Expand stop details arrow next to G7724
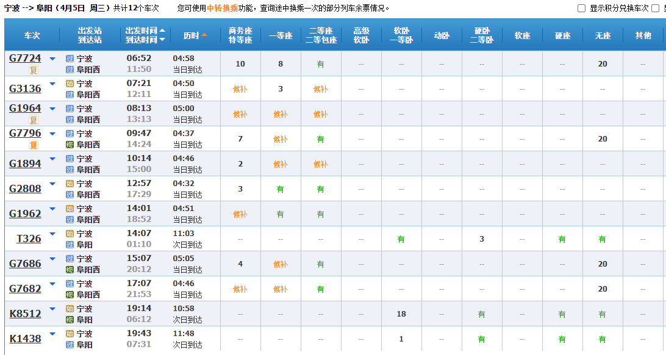The width and height of the screenshot is (666, 355). [x=52, y=59]
